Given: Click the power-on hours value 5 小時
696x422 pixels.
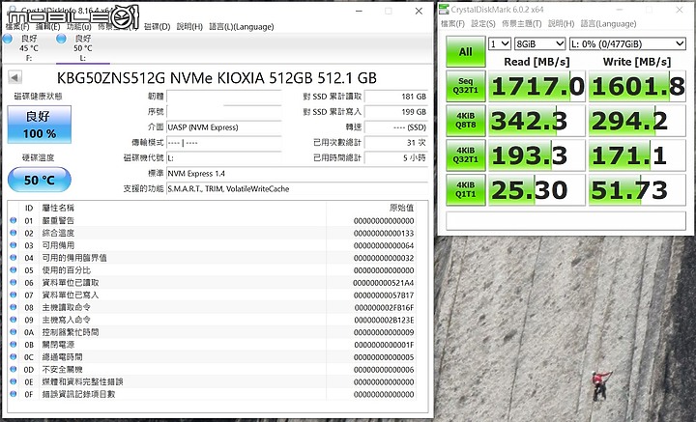Looking at the screenshot, I should (396, 157).
